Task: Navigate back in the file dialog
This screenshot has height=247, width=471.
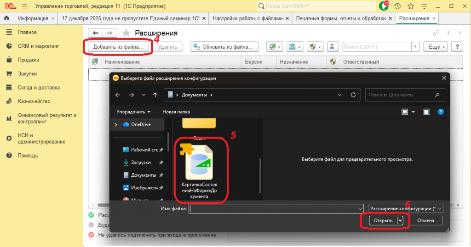Action: click(118, 95)
